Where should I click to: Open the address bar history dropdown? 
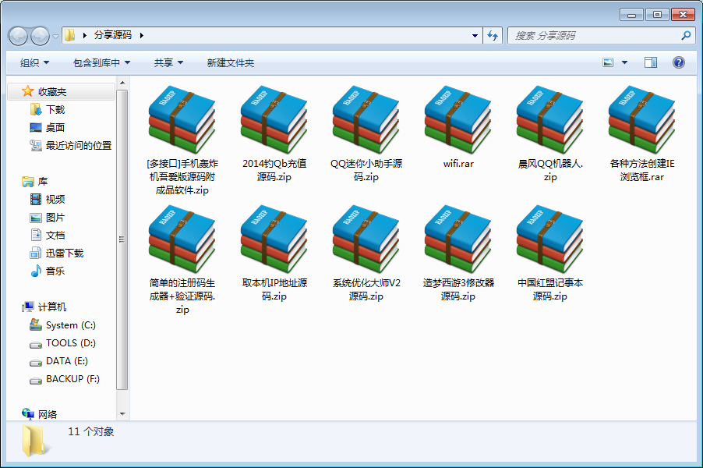pos(475,35)
